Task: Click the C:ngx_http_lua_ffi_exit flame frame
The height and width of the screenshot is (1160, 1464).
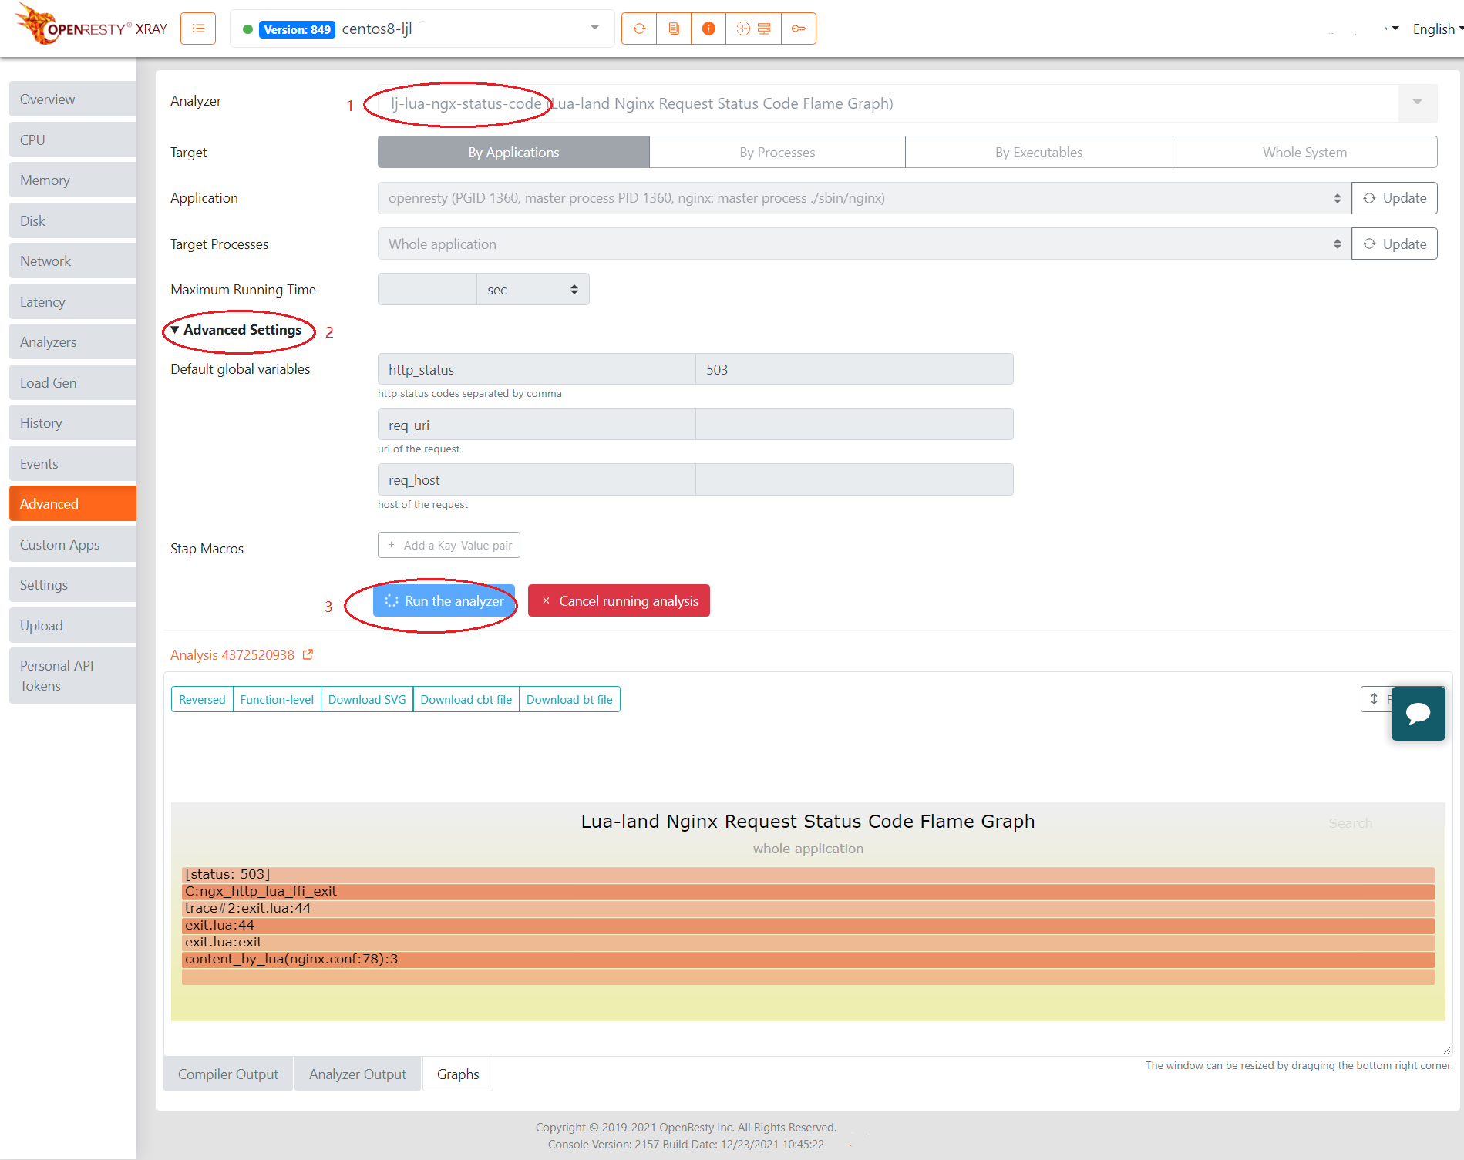Action: pos(808,891)
